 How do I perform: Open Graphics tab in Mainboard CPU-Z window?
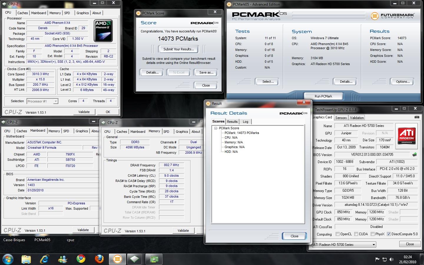(x=82, y=131)
